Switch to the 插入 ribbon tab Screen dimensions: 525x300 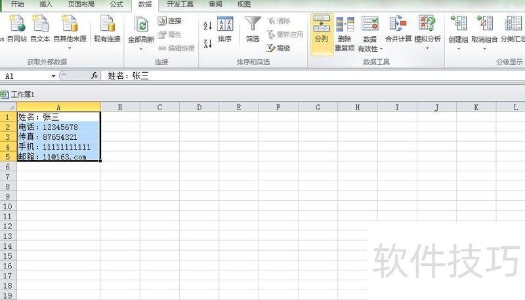[x=46, y=5]
